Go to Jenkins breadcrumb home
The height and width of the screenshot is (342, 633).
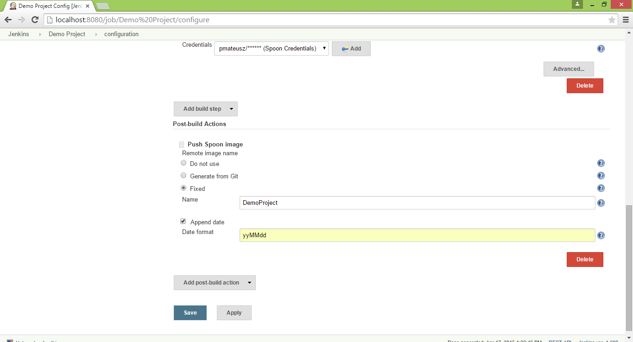click(19, 34)
